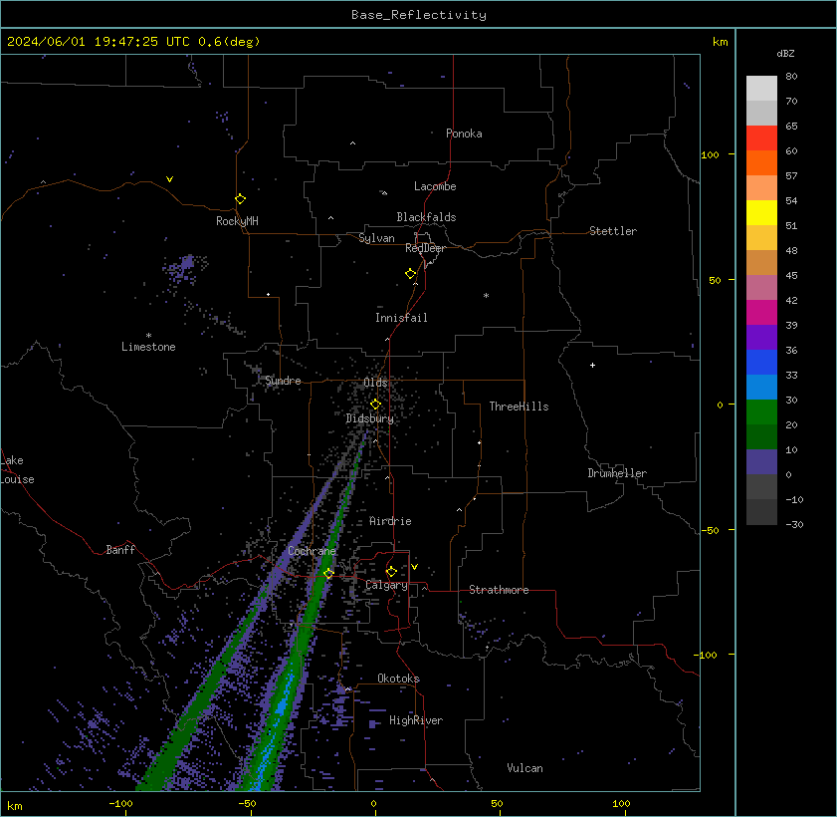
Task: Click the Limestone label
Action: 148,347
